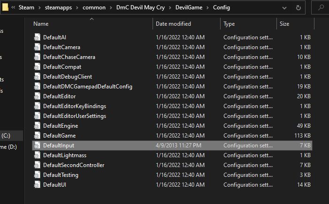Viewport: 329px width, 204px height.
Task: Sort files by Size column header
Action: pyautogui.click(x=284, y=23)
